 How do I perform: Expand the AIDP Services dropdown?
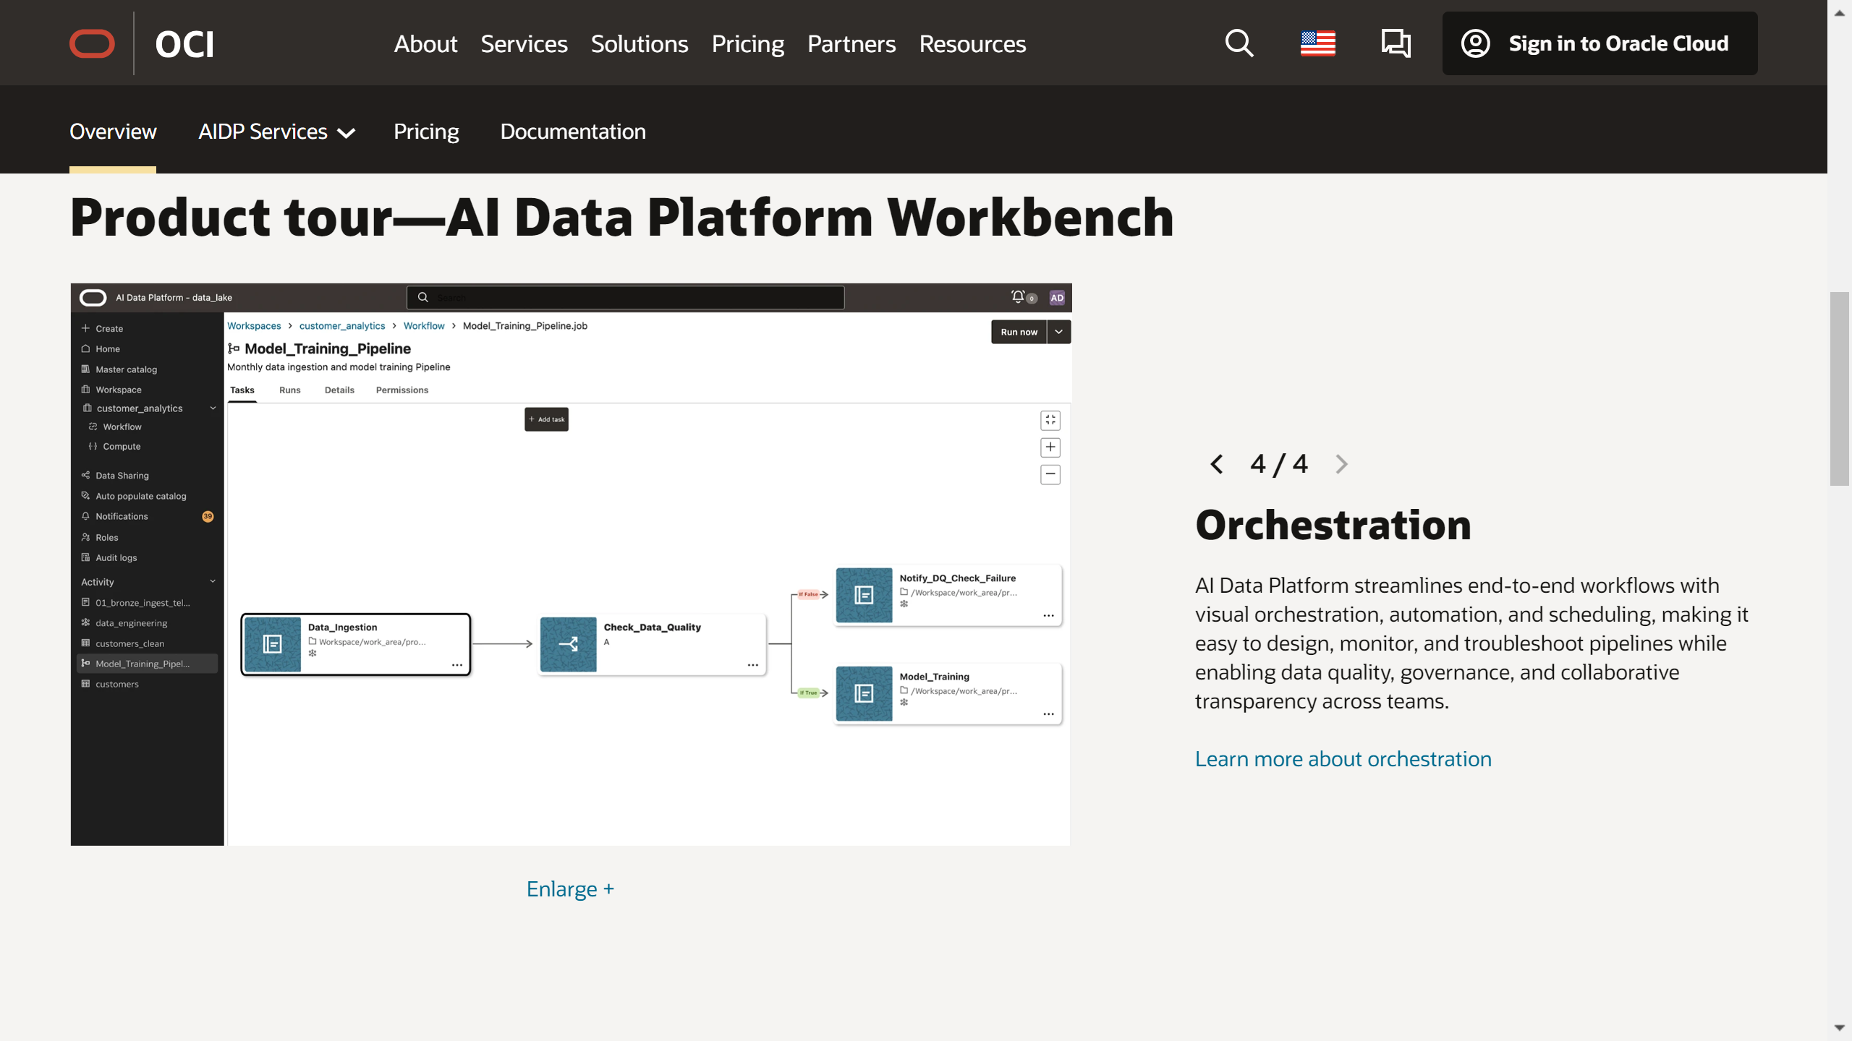[277, 132]
